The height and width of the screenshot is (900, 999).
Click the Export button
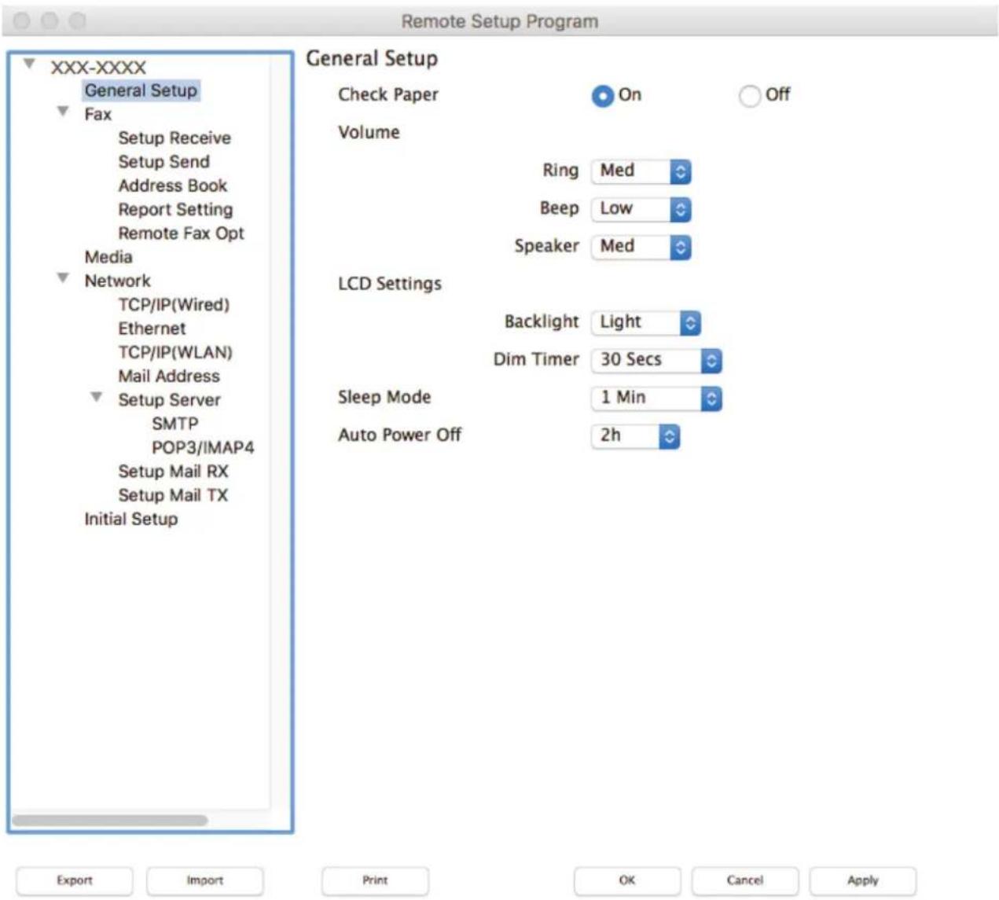tap(75, 880)
